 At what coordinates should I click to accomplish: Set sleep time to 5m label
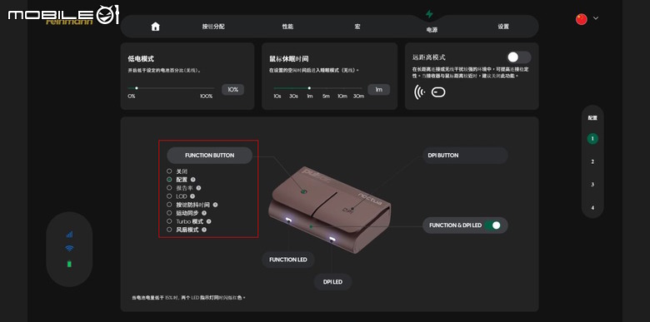point(326,96)
